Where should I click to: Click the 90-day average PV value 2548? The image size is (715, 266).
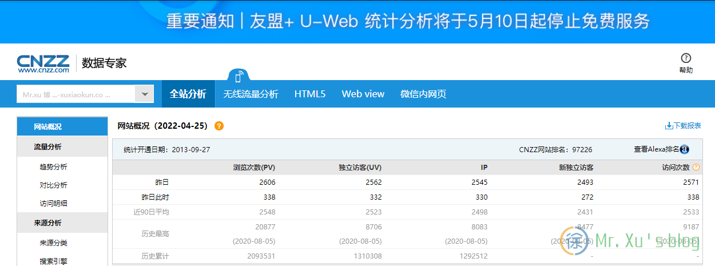(x=267, y=212)
